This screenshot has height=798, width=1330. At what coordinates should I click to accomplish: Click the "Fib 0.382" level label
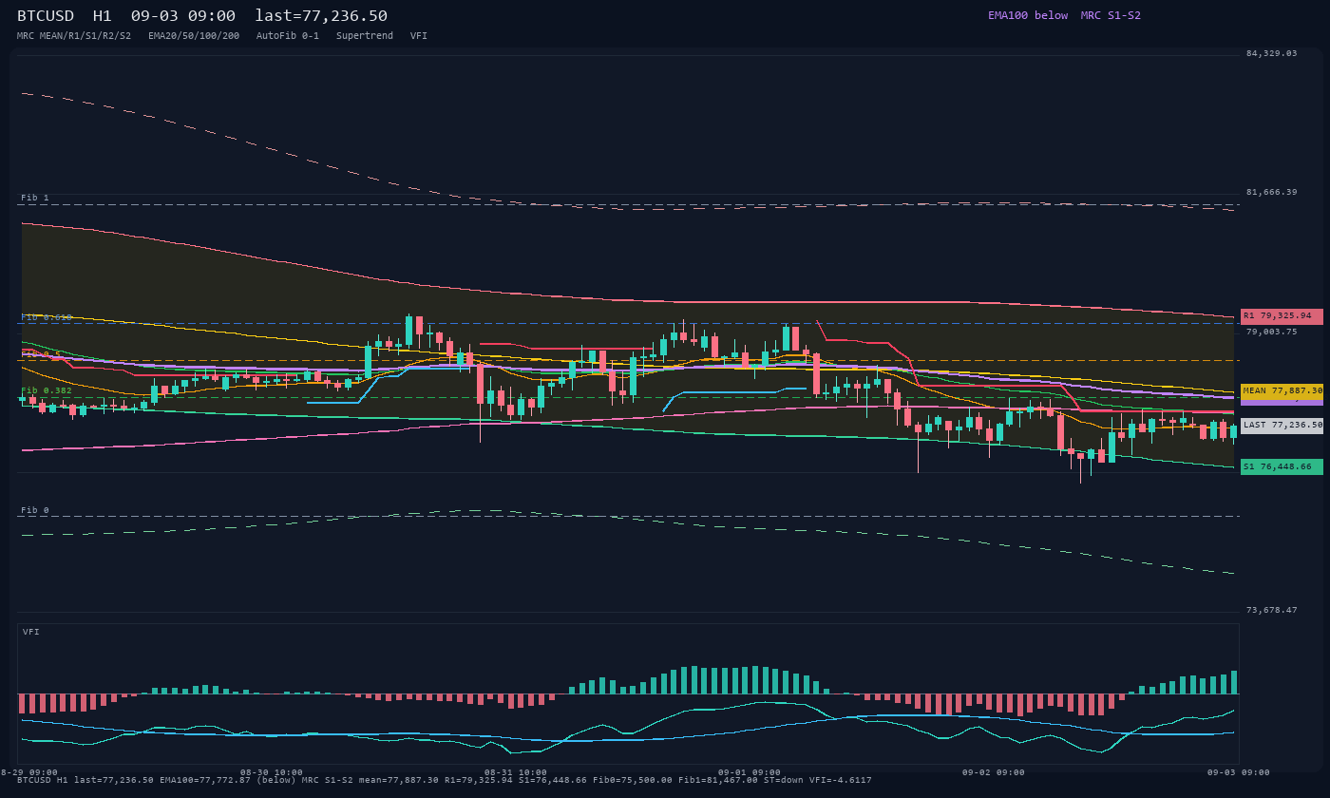[47, 390]
